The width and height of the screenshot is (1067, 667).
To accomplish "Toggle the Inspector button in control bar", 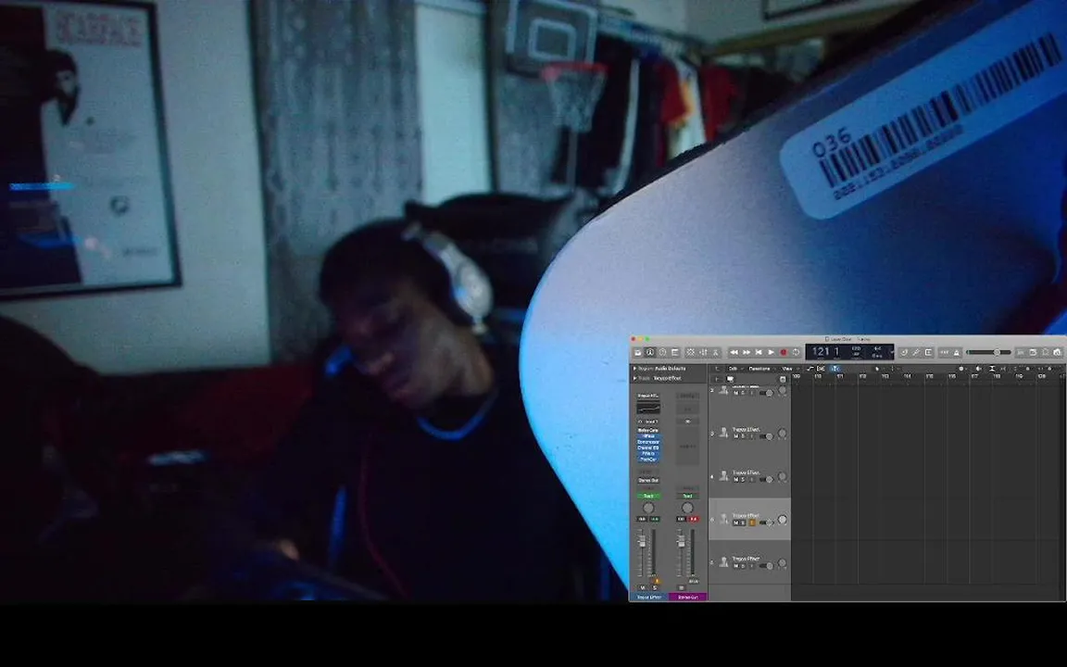I will pyautogui.click(x=650, y=353).
